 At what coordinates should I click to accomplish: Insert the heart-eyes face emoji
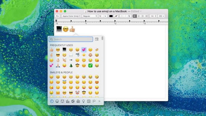pos(97,82)
